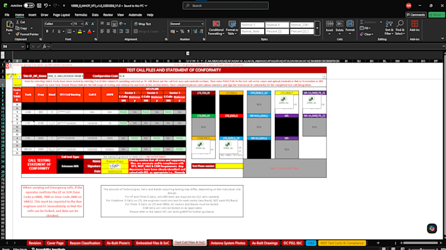Image resolution: width=446 pixels, height=250 pixels.
Task: Cut the selection with the scissors icon
Action: (x=18, y=22)
